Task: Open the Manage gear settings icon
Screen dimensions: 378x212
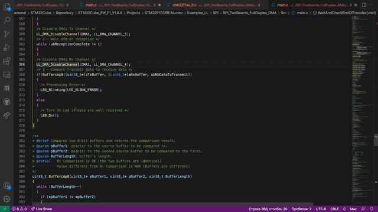Action: [6, 199]
